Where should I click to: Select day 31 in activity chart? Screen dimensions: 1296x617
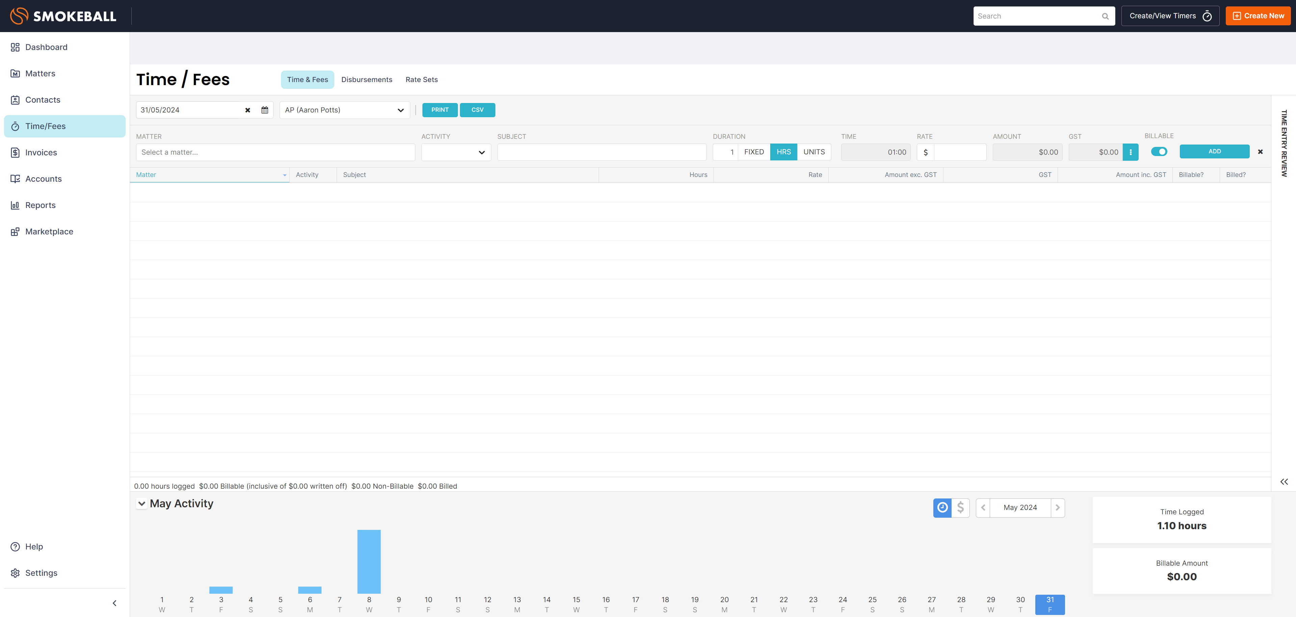(1050, 605)
